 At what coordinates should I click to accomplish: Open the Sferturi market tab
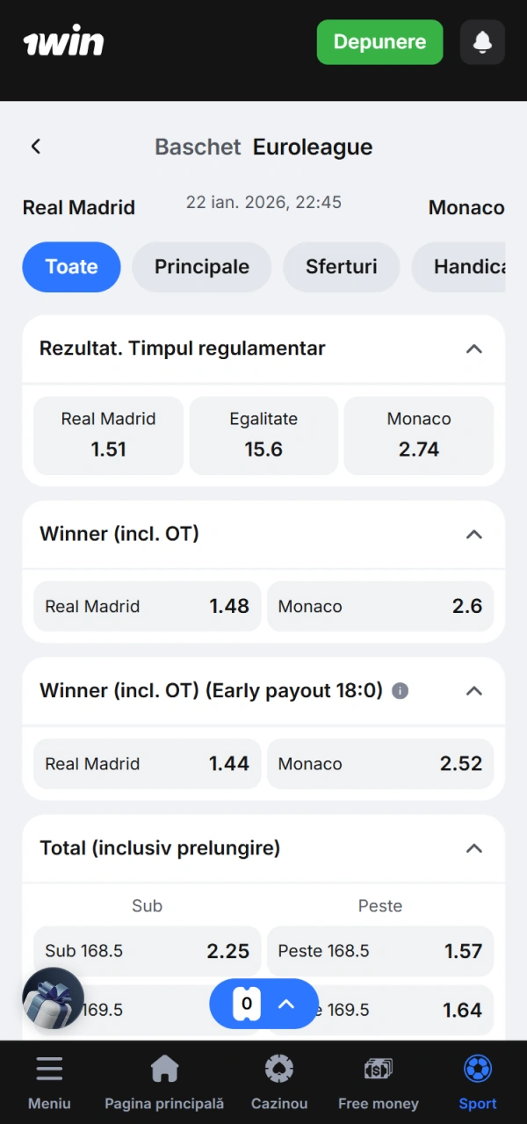tap(341, 266)
